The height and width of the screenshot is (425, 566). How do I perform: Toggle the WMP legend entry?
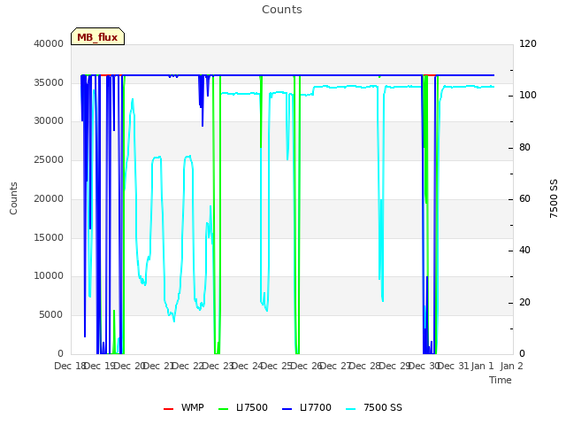184,407
